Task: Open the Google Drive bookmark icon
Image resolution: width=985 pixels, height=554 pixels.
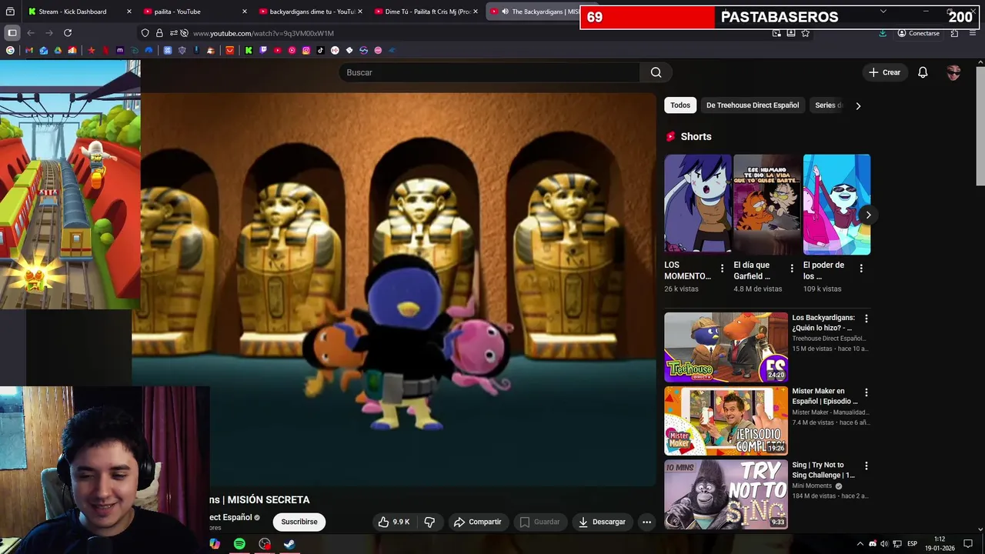Action: click(x=58, y=50)
